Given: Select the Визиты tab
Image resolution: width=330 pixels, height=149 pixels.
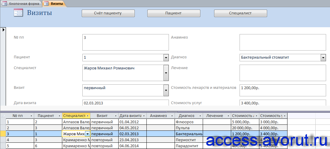Looking at the screenshot, I should click(54, 4).
